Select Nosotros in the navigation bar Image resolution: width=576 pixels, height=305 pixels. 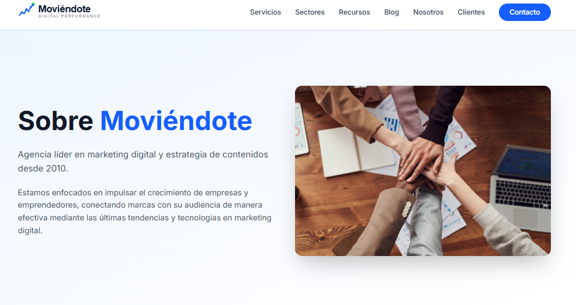[428, 12]
